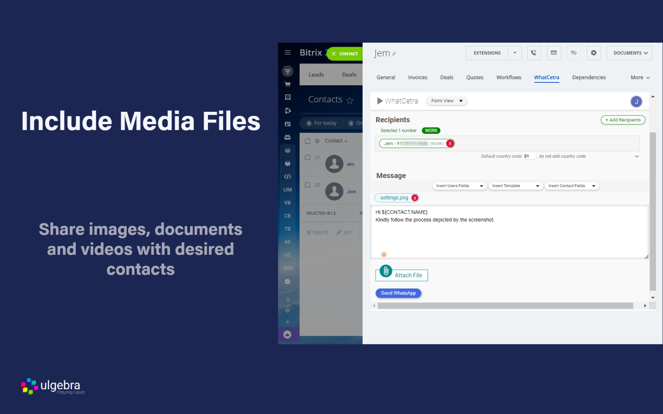
Task: Open the emoji picker in message
Action: tap(384, 254)
